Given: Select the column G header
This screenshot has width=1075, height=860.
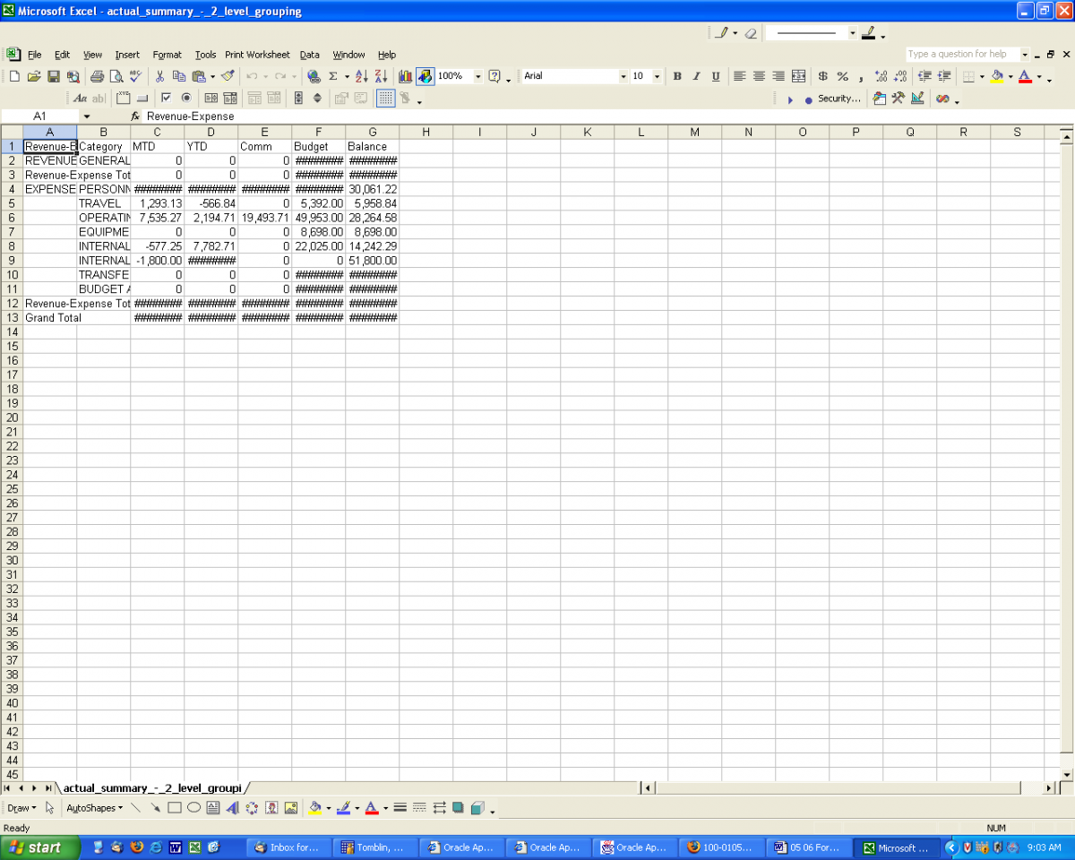Looking at the screenshot, I should tap(372, 133).
